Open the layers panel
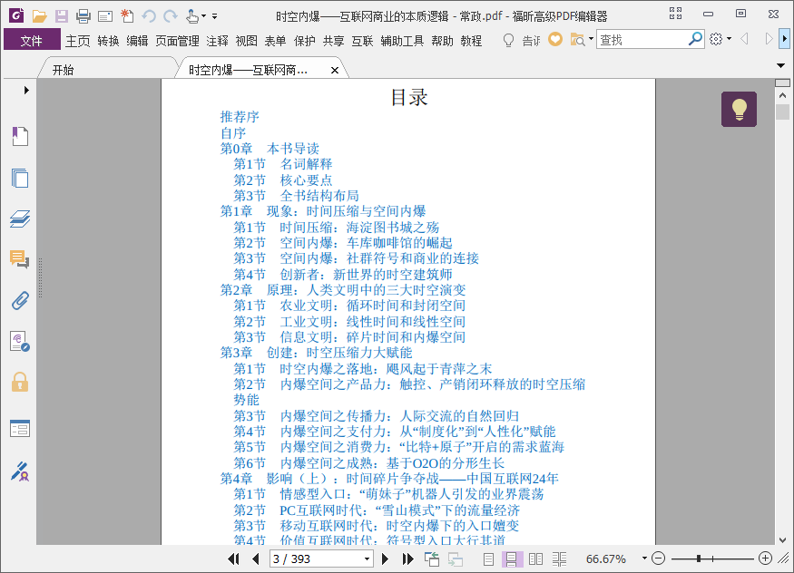The image size is (794, 573). 20,219
